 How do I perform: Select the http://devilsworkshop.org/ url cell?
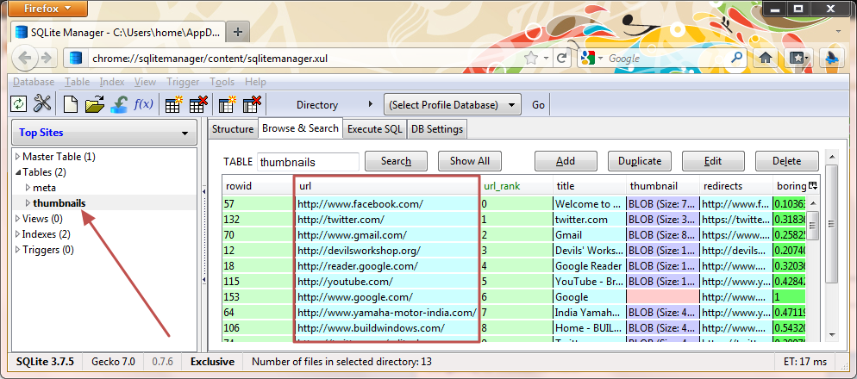pos(386,251)
